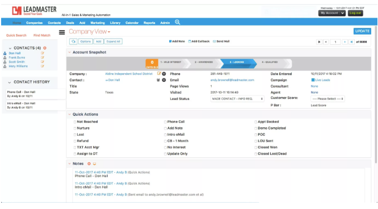Edit Scott Smith contact pencil icon

43,62
